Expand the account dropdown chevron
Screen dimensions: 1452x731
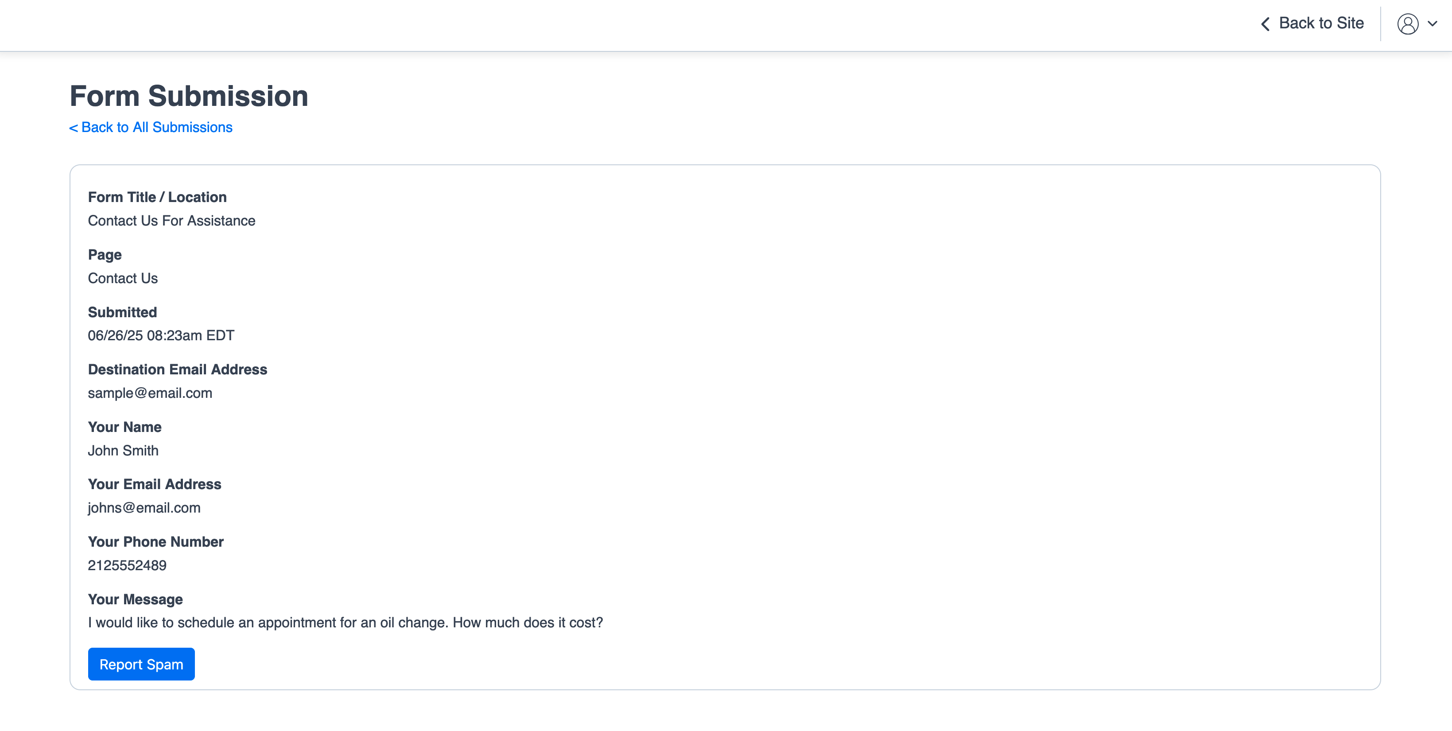click(x=1432, y=23)
